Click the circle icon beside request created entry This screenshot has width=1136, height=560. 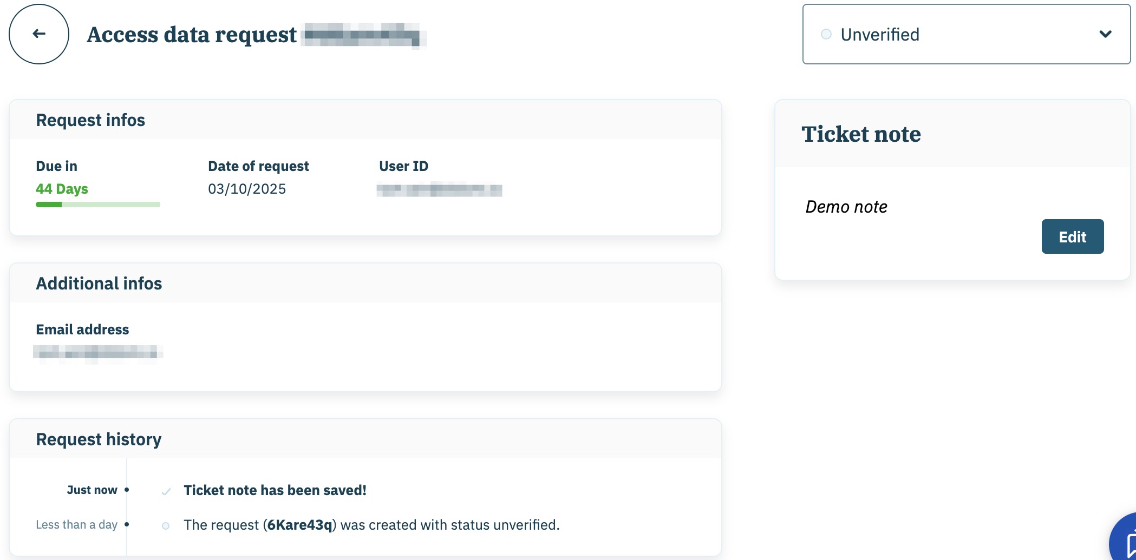coord(166,525)
